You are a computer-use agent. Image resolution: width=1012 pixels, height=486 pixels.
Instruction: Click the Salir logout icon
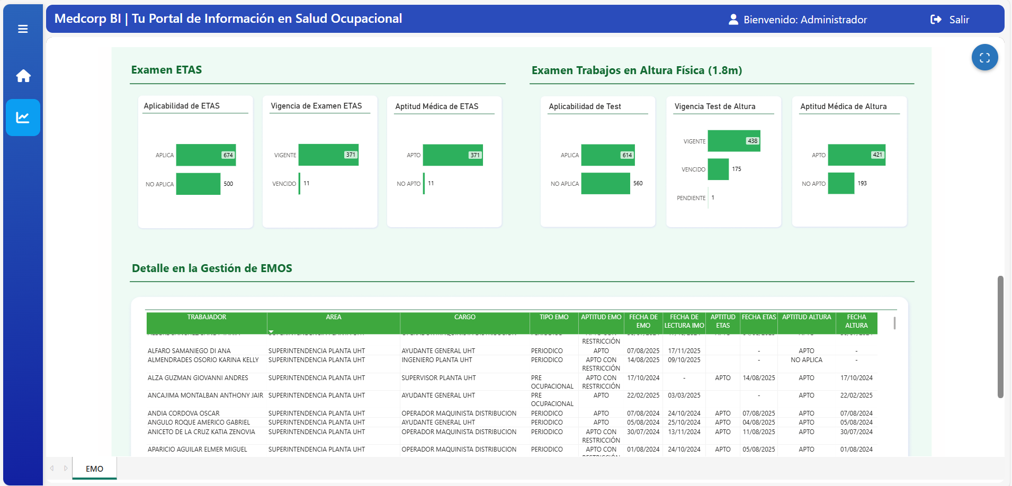pos(936,20)
